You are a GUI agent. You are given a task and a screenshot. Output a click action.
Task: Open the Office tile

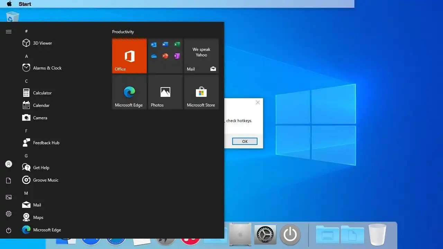pos(129,56)
